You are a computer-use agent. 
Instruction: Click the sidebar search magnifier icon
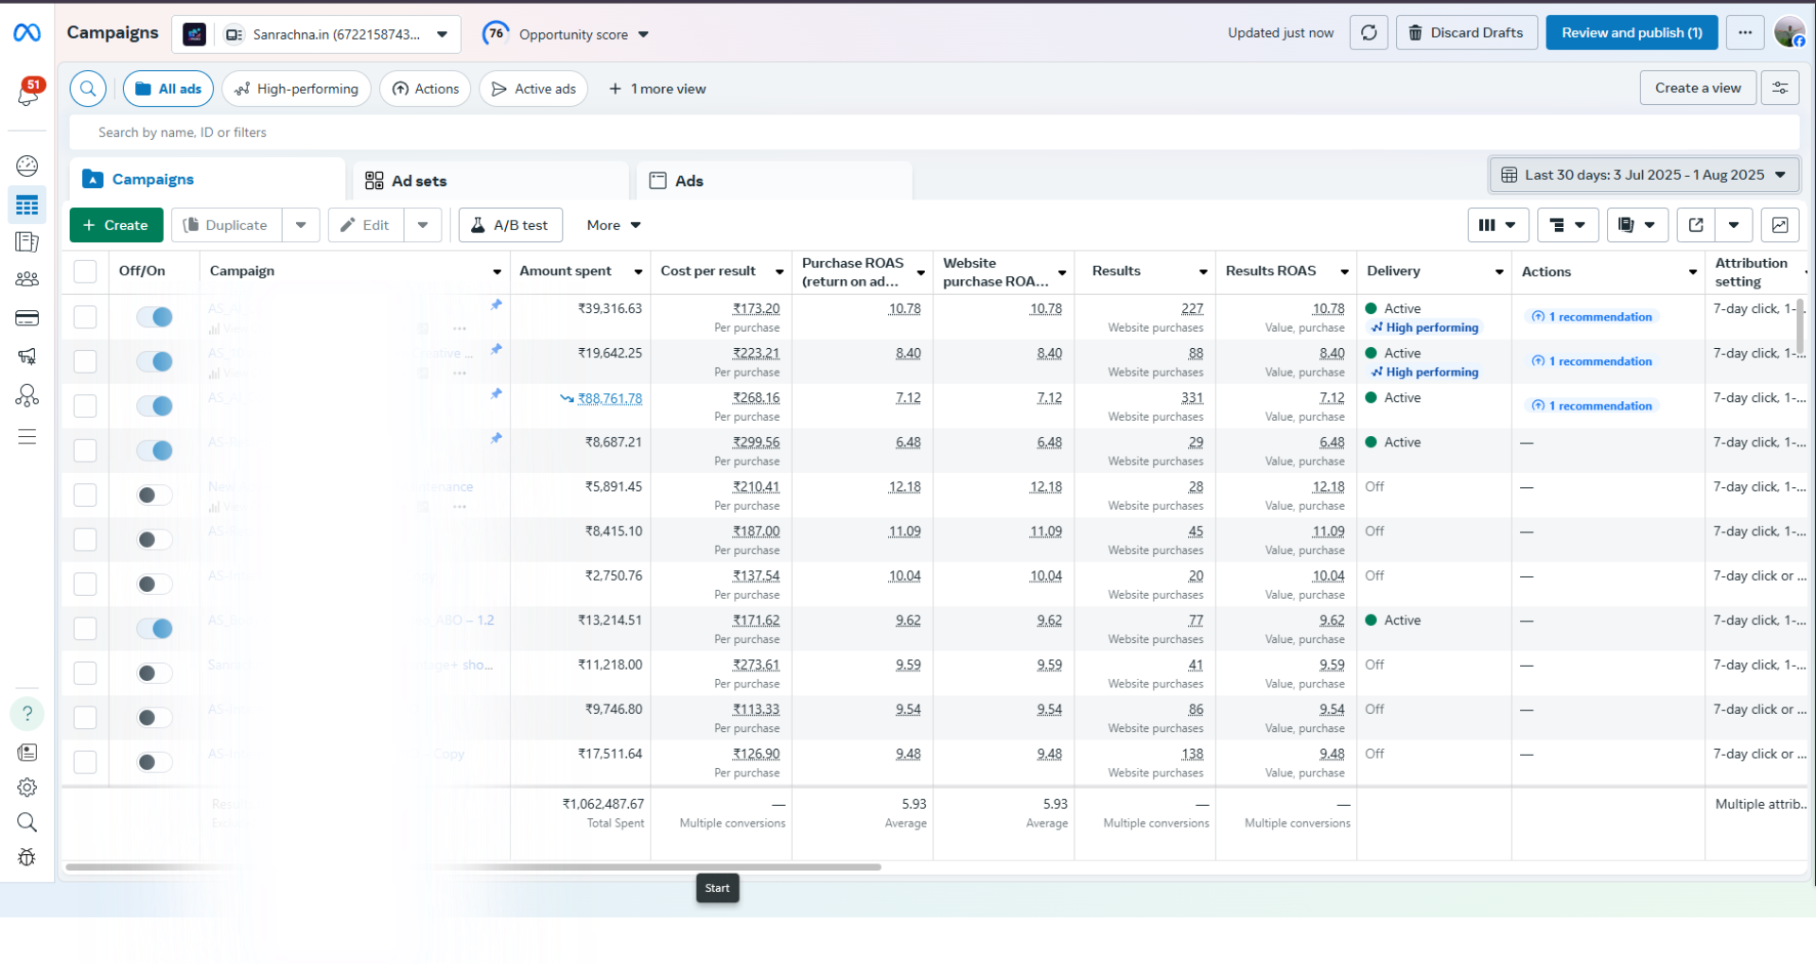(x=27, y=822)
